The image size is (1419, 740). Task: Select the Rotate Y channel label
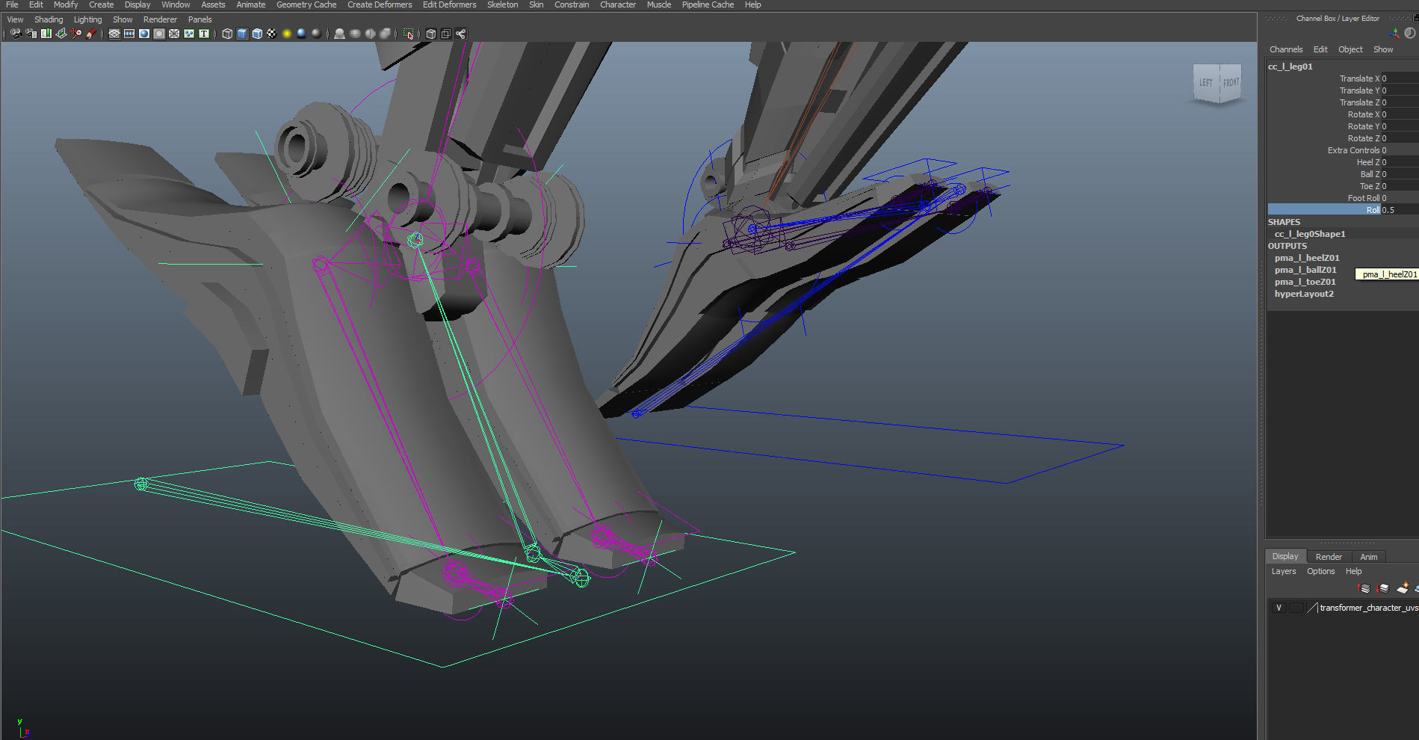point(1364,126)
